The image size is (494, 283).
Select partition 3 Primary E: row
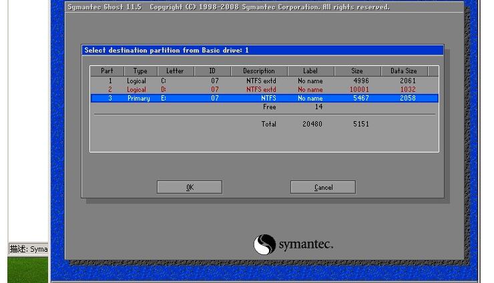264,99
